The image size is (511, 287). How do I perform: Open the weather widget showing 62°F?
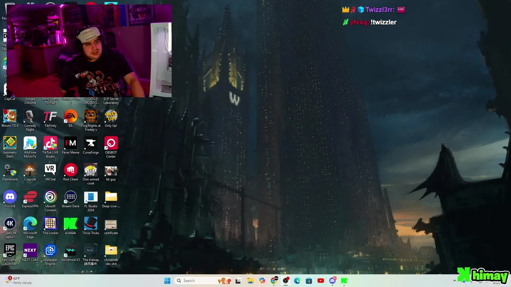tap(19, 281)
